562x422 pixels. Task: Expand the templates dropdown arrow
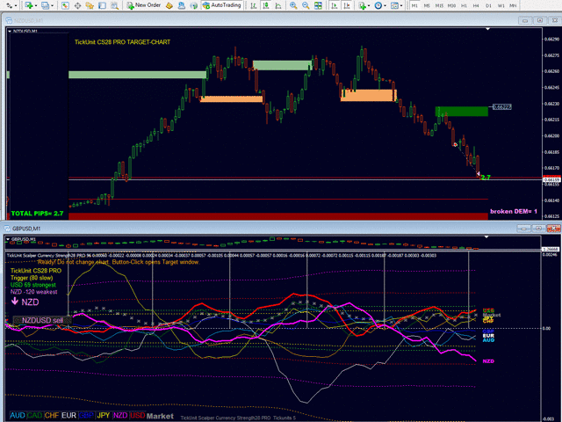tap(401, 6)
